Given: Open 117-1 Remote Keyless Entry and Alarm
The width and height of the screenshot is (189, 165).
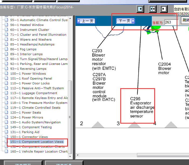Looking at the screenshot, I should [39, 98].
